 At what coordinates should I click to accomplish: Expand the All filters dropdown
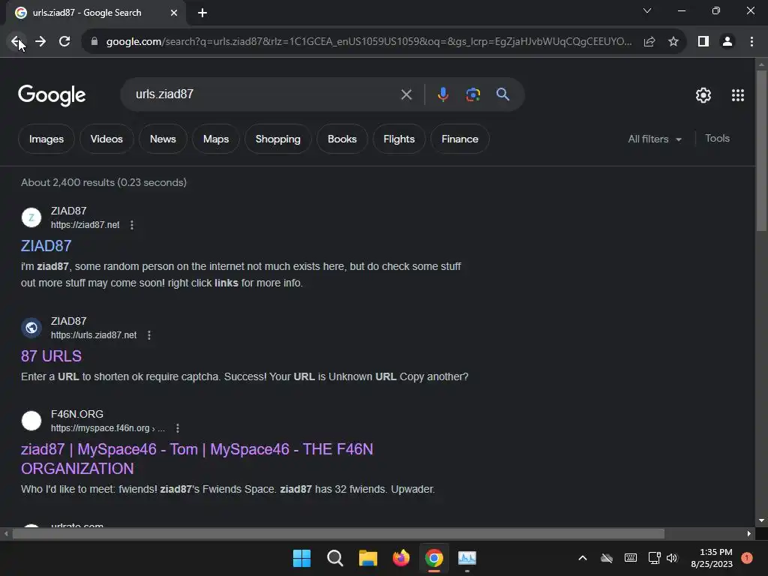coord(655,139)
